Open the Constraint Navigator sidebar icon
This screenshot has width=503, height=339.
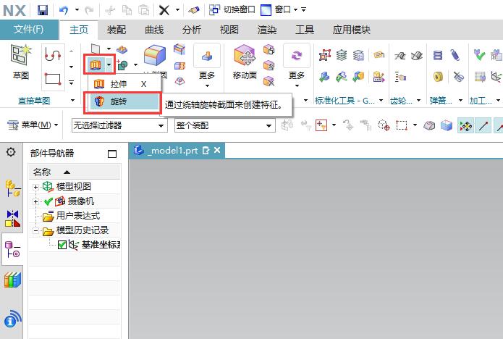(12, 218)
